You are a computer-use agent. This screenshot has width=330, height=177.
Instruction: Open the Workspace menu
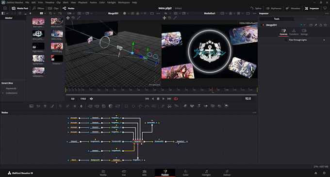click(124, 2)
